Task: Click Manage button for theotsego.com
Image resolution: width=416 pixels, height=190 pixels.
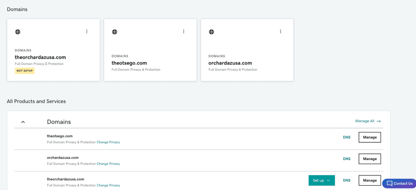Action: point(370,137)
